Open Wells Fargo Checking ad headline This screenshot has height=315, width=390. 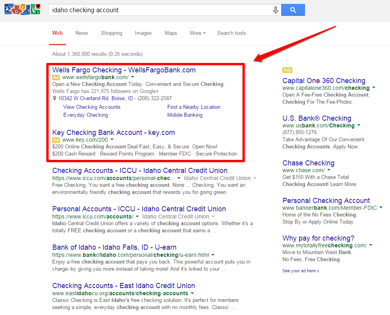124,70
